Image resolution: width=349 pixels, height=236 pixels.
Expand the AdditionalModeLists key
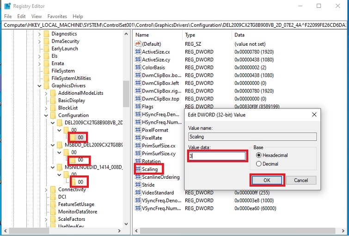click(46, 93)
